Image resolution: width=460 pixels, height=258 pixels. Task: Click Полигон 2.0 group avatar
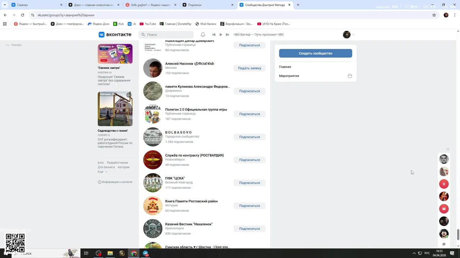153,114
